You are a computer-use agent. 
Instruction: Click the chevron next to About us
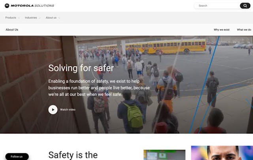pyautogui.click(x=59, y=18)
